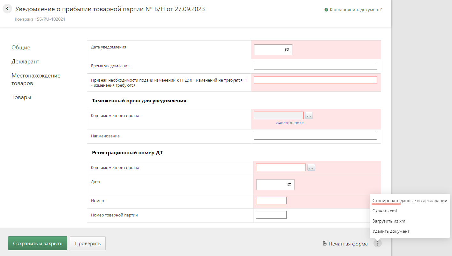Viewport: 452px width, 256px height.
Task: Choose Скопировать данные из декларации
Action: click(410, 201)
